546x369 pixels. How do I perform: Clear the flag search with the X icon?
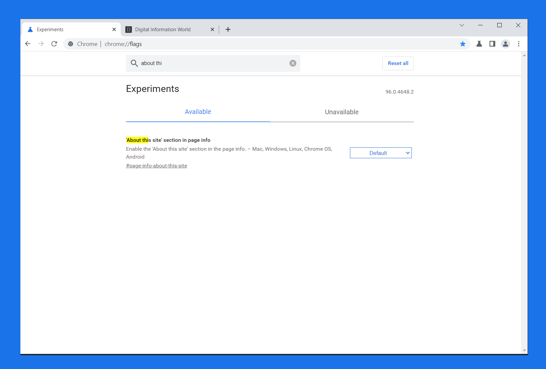[292, 63]
